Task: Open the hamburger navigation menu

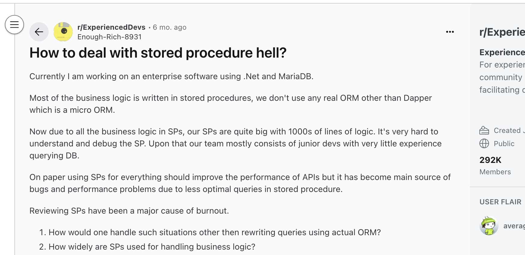Action: tap(14, 25)
